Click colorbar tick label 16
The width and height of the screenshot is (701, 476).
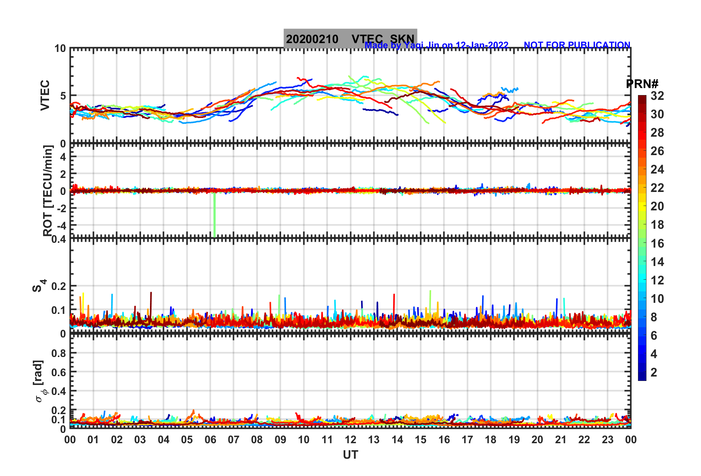point(657,244)
